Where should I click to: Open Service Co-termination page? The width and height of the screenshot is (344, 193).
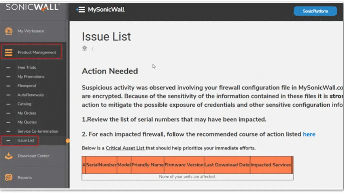point(38,131)
